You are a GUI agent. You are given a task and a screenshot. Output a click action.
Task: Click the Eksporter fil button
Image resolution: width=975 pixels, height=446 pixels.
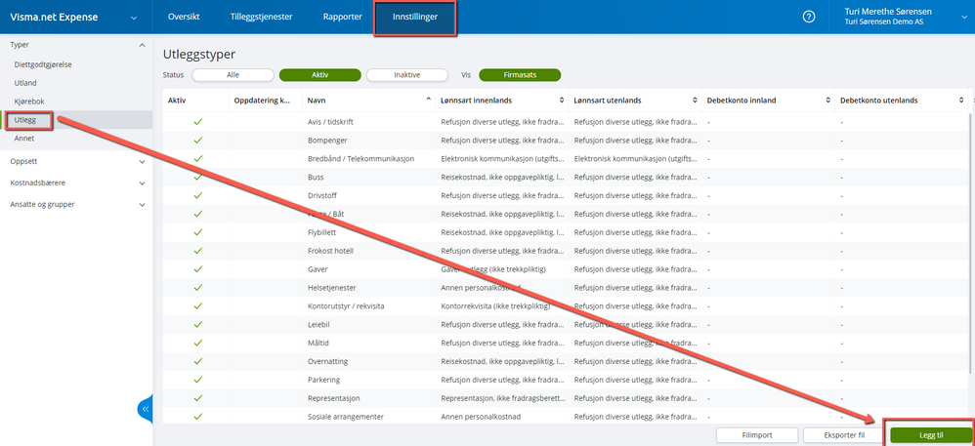click(844, 435)
